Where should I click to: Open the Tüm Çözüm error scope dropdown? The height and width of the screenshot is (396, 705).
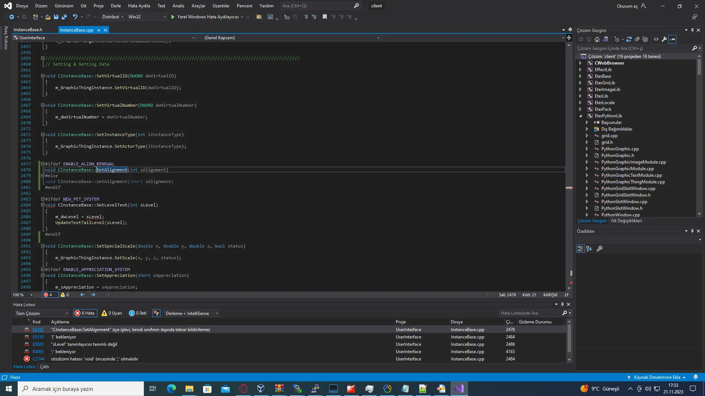[x=42, y=313]
